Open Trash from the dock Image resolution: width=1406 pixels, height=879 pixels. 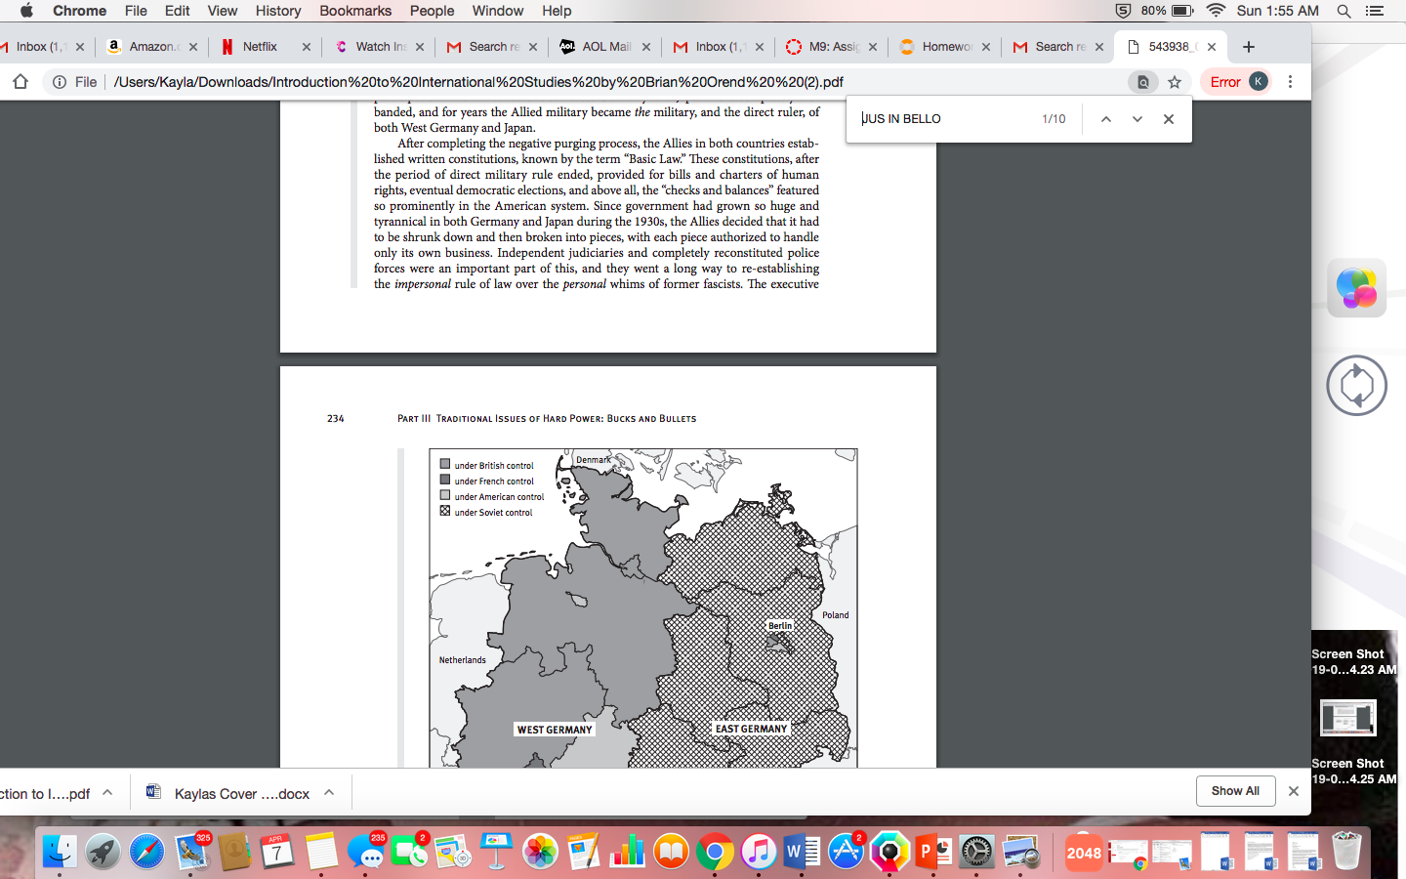[1346, 853]
